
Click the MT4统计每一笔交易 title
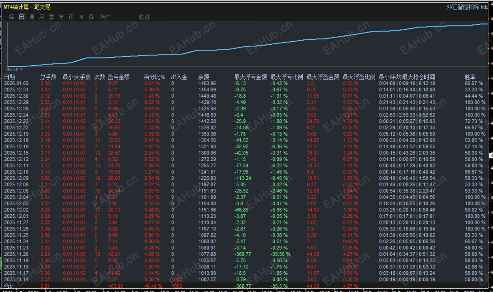27,7
